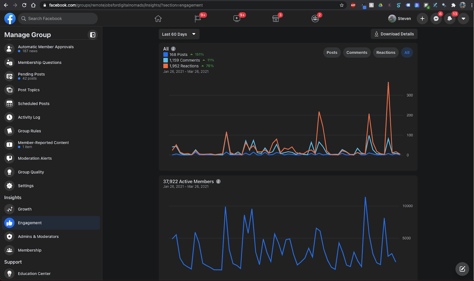Open the Groups icon in top navigation
This screenshot has width=474, height=281.
tap(315, 19)
